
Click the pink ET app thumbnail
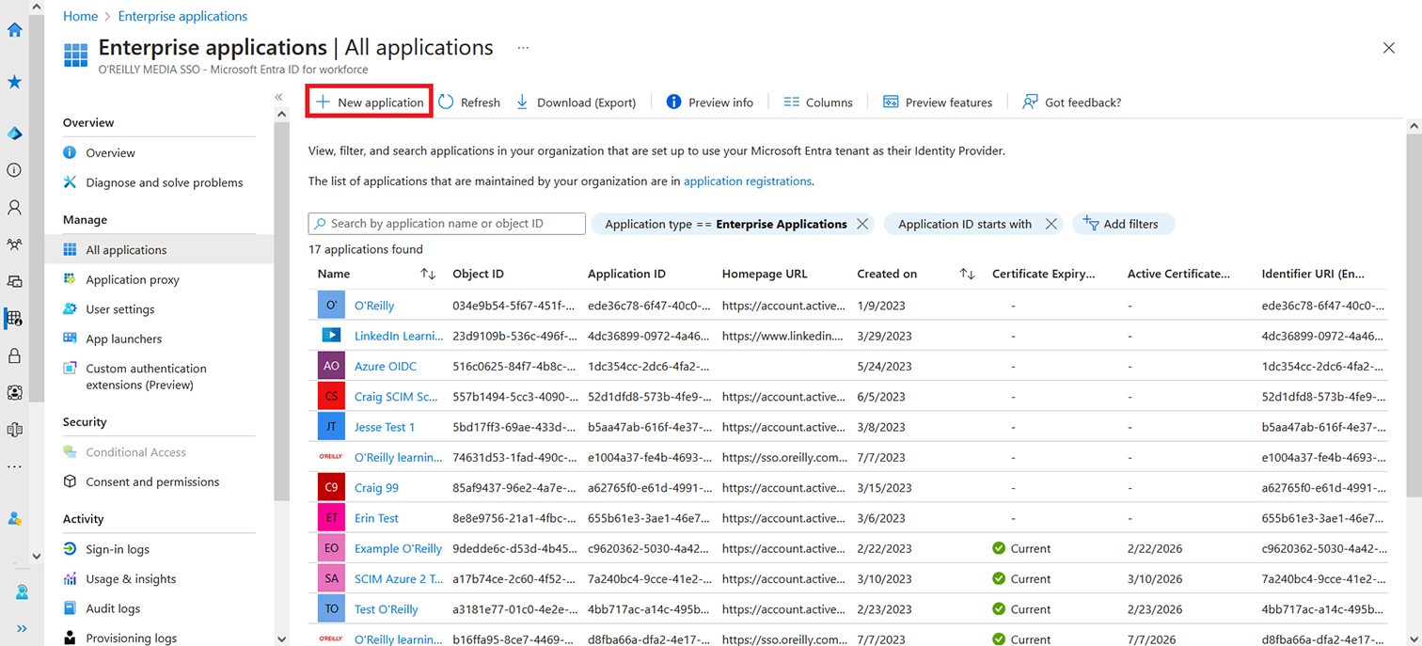(x=331, y=518)
